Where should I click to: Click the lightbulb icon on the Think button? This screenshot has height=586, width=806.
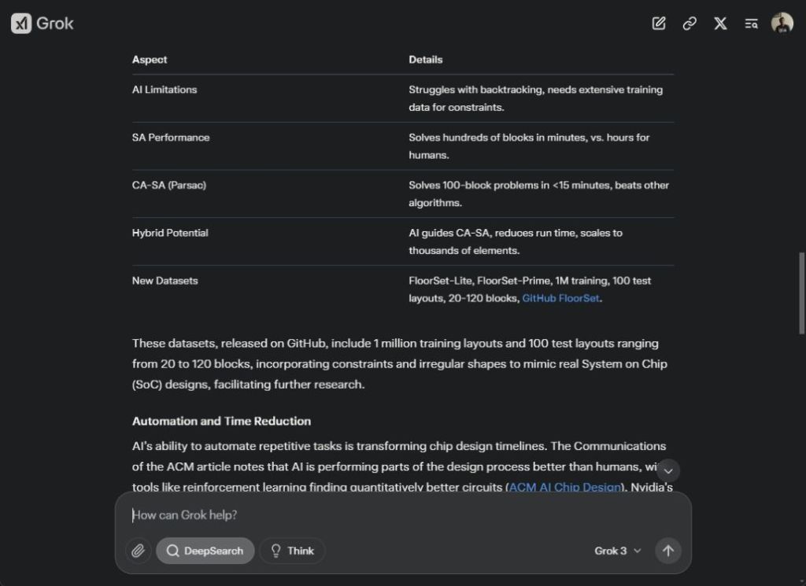(276, 551)
